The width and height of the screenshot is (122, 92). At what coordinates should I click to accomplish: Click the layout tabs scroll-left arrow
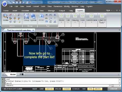[3, 75]
